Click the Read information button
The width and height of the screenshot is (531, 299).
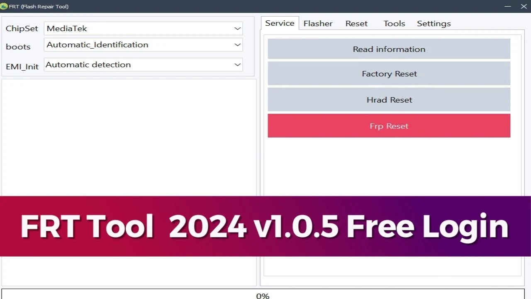389,49
